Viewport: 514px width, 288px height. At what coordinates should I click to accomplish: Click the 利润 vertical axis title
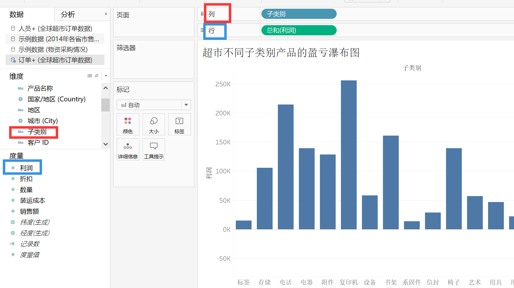tap(209, 173)
